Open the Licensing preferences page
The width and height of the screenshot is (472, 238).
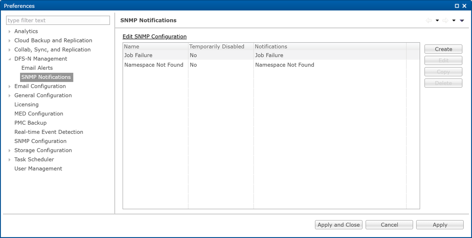pos(27,105)
